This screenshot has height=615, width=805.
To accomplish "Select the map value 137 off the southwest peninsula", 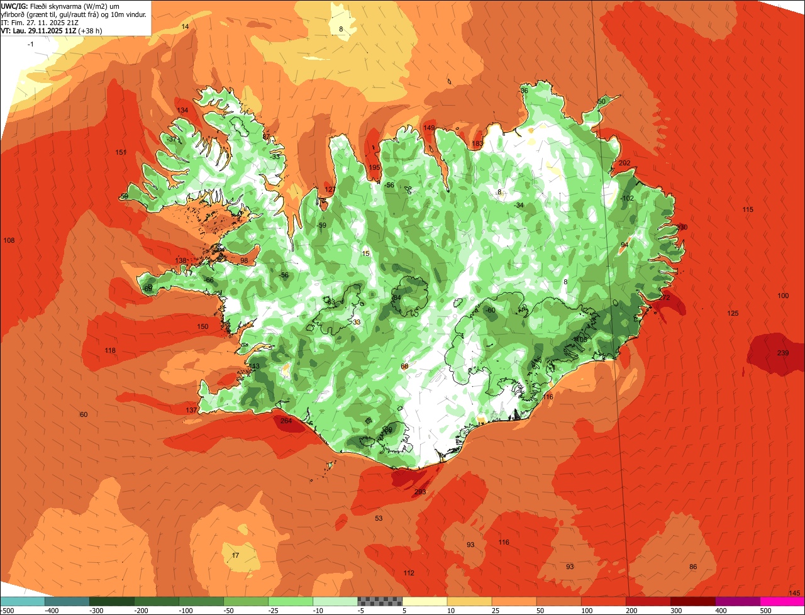I will coord(192,410).
